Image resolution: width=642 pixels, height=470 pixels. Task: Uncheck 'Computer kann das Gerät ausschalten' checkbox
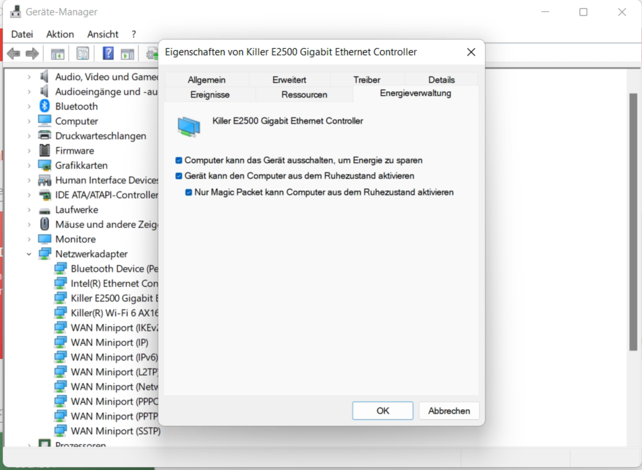[178, 160]
